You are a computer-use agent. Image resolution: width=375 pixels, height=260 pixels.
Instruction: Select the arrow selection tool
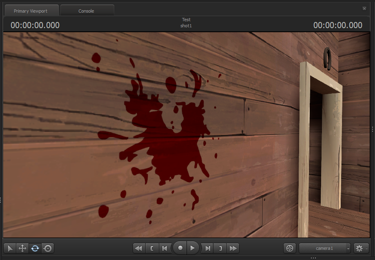(10, 248)
